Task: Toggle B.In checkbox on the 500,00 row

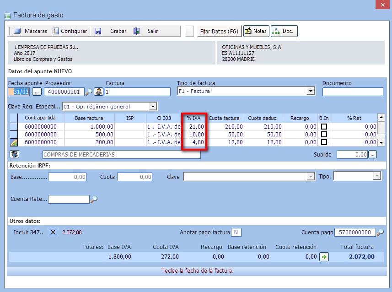Action: pyautogui.click(x=324, y=135)
